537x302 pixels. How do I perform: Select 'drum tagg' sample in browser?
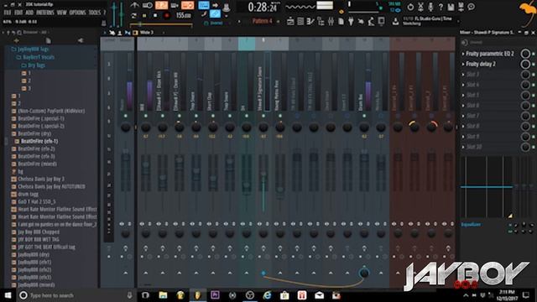[x=28, y=194]
